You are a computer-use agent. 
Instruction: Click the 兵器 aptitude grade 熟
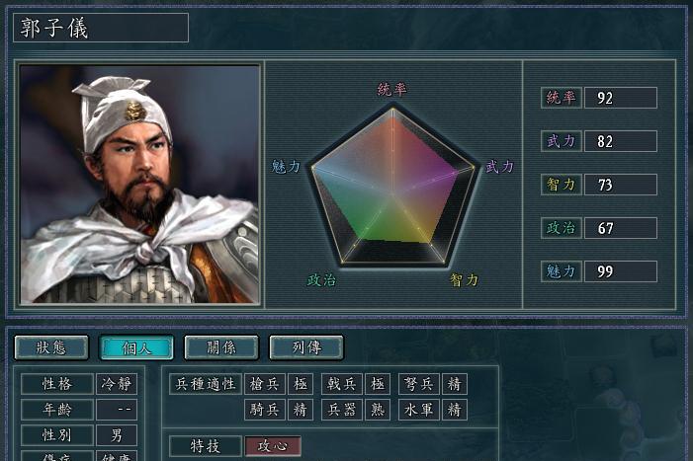point(378,410)
